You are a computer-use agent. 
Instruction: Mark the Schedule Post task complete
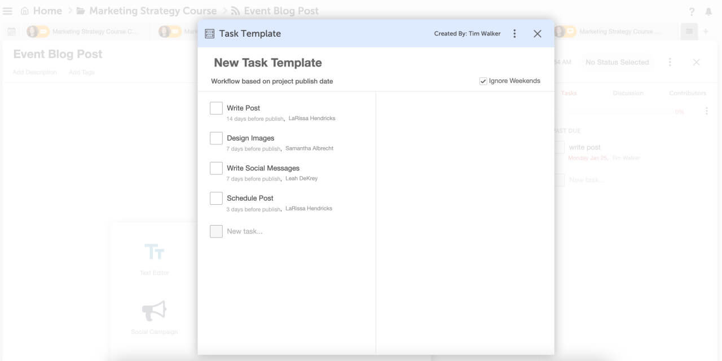(216, 197)
